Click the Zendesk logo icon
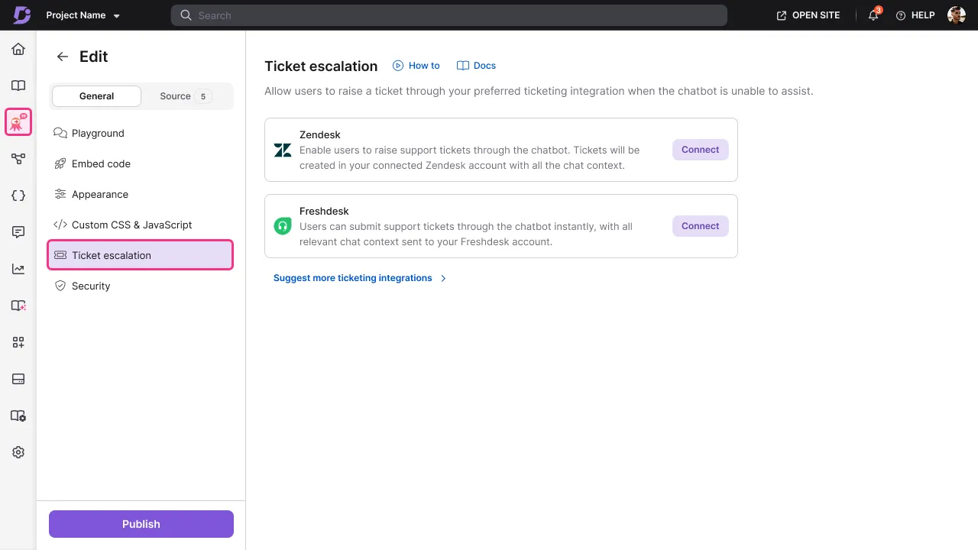 click(283, 150)
